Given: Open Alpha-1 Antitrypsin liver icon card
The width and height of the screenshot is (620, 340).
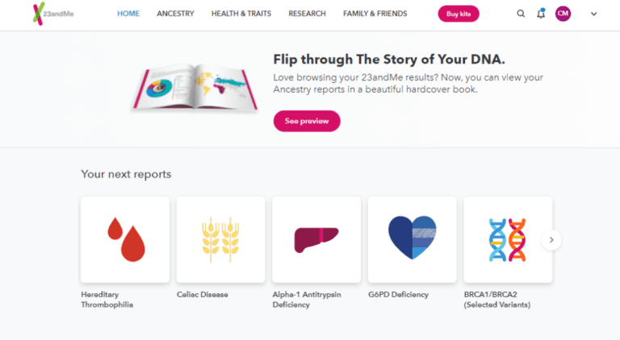Looking at the screenshot, I should pos(316,240).
